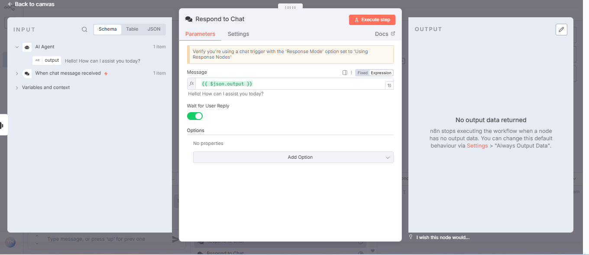The height and width of the screenshot is (255, 589).
Task: Switch input view to JSON
Action: click(x=154, y=29)
